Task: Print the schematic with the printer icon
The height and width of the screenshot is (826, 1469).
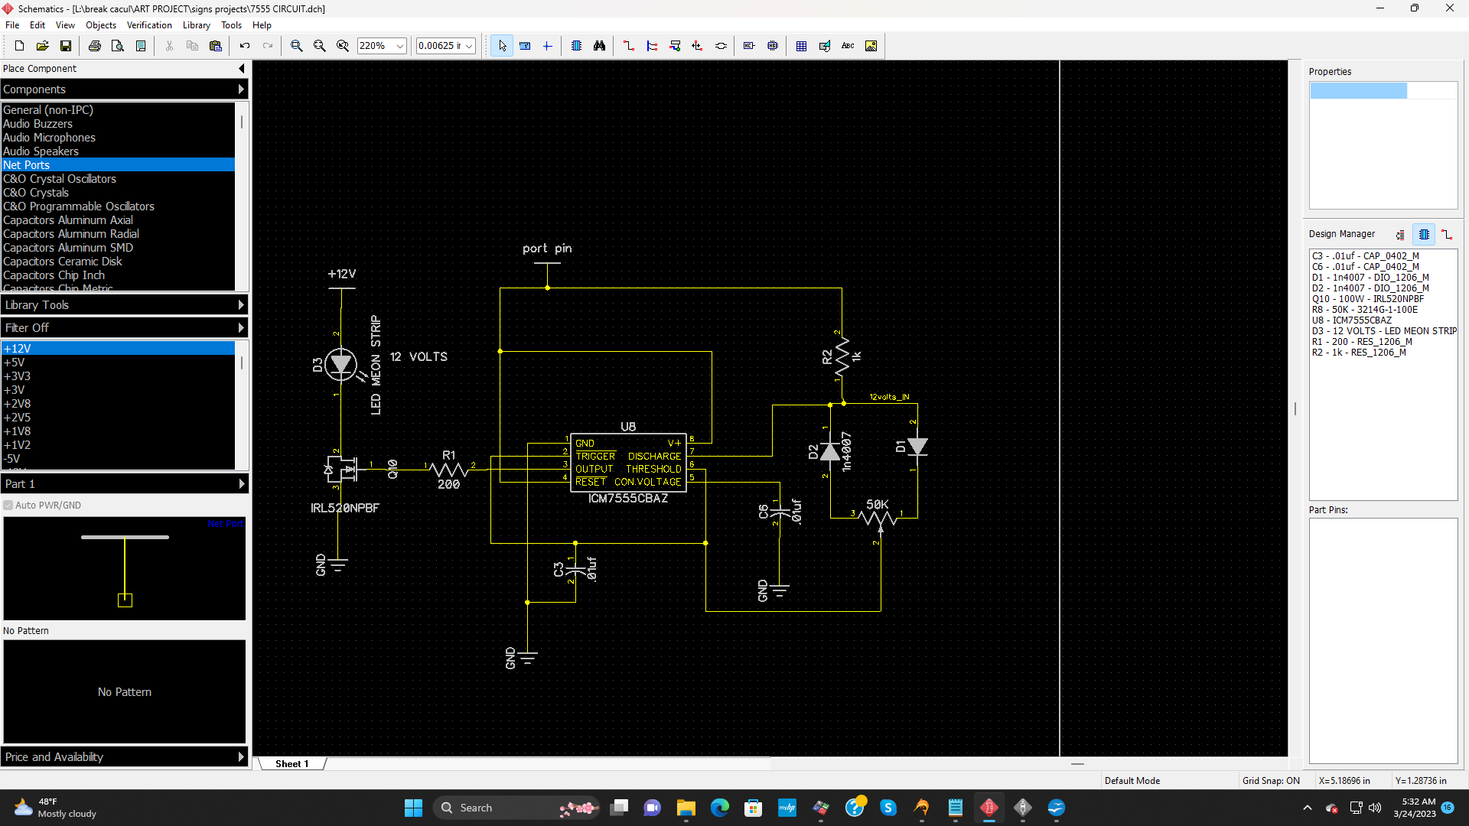Action: (95, 46)
